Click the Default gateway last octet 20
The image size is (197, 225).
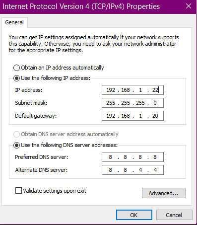[155, 116]
